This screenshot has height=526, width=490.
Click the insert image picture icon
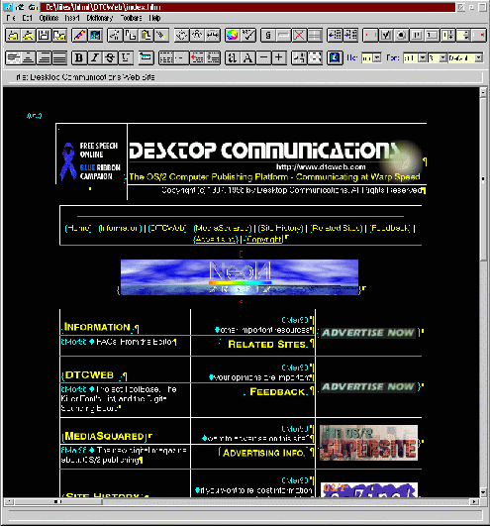click(95, 35)
